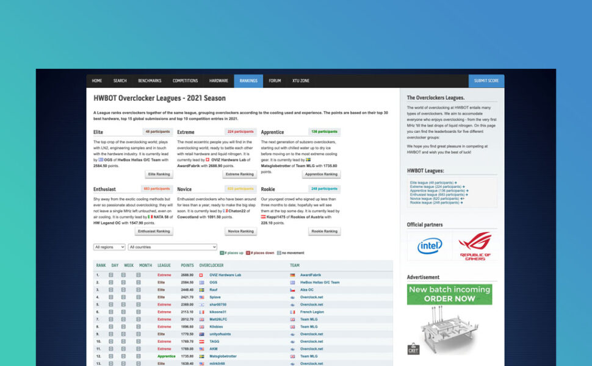
Task: Click the Extreme Ranking button
Action: (x=239, y=174)
